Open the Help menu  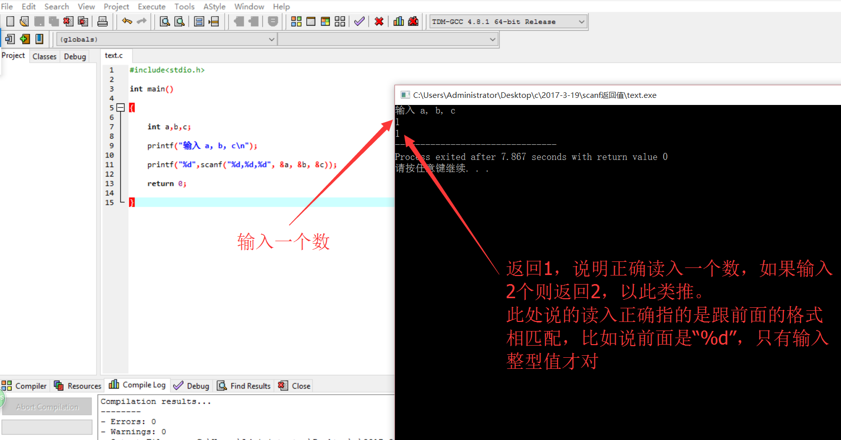pos(281,7)
